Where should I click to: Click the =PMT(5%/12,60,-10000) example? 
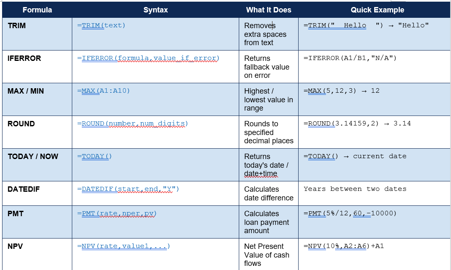350,213
